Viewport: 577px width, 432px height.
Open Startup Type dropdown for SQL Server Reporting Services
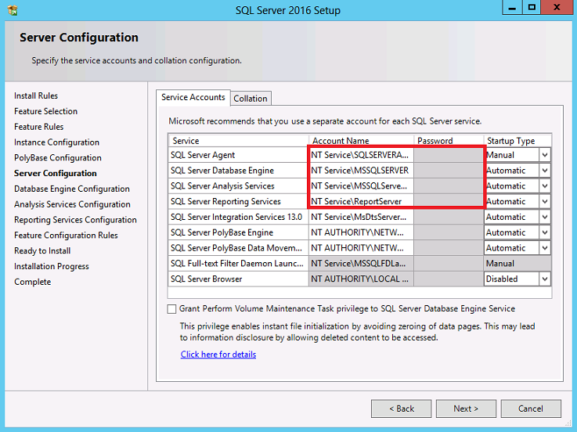[545, 201]
